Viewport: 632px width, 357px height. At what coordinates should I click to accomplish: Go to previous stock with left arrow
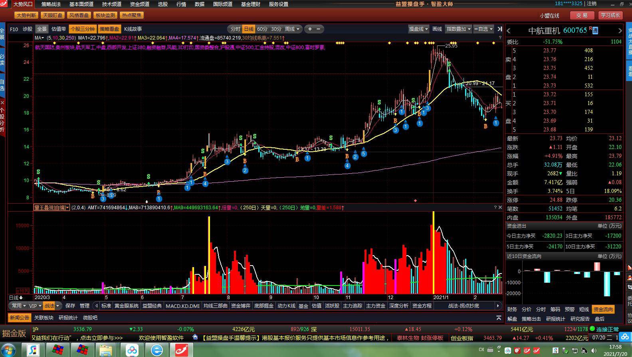509,30
